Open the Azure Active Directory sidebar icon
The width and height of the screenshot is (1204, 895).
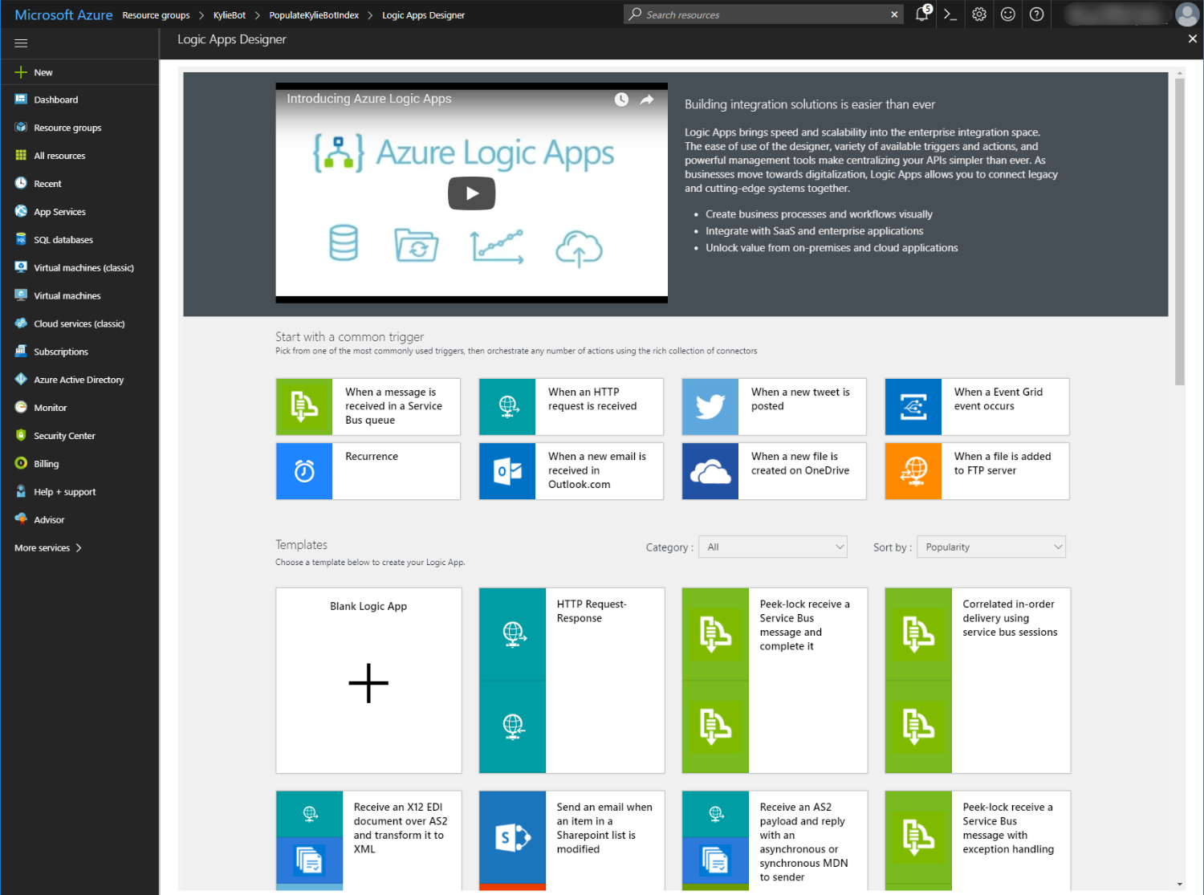coord(21,380)
